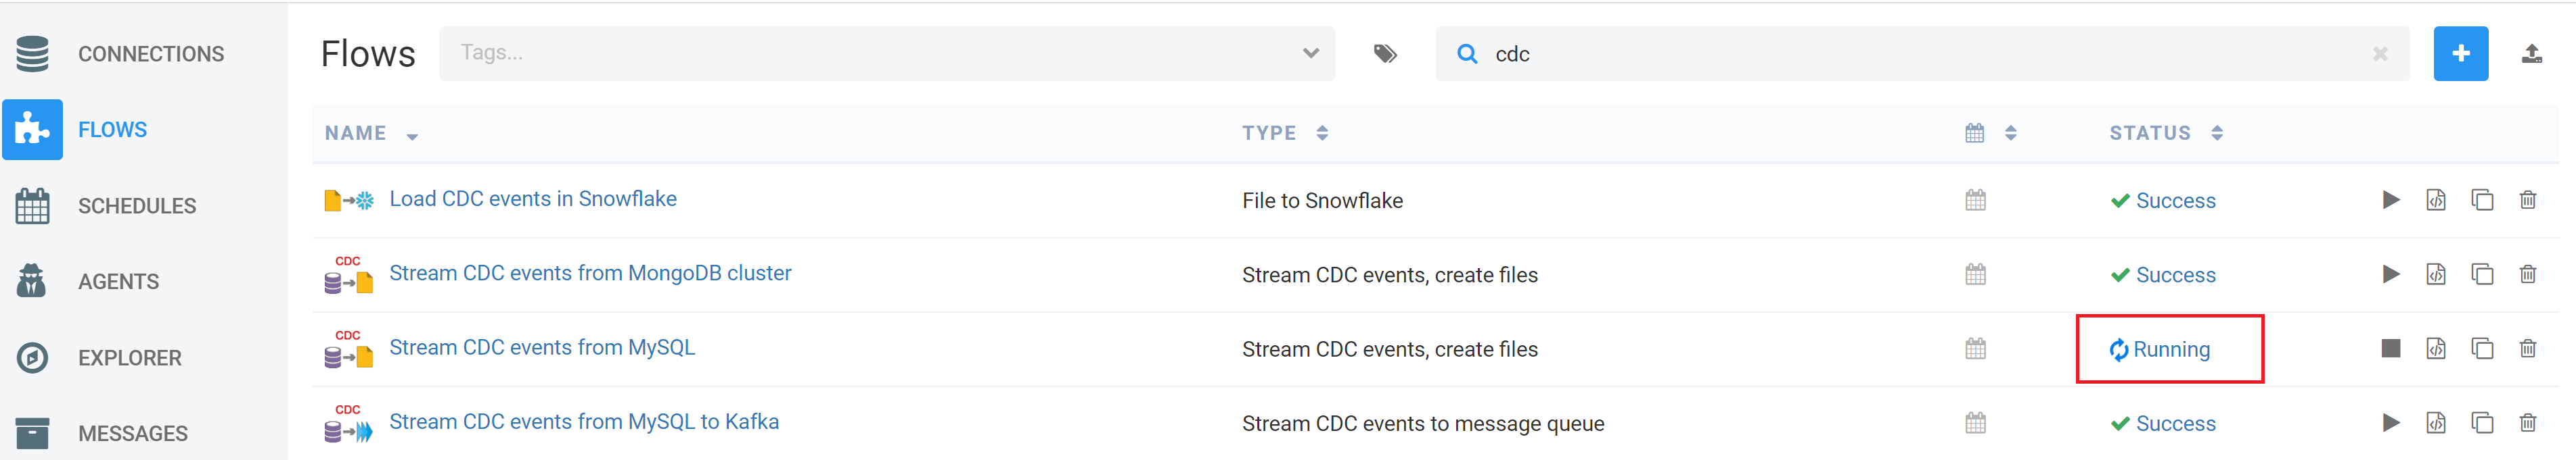
Task: Delete Load CDC events in Snowflake flow
Action: [2527, 201]
